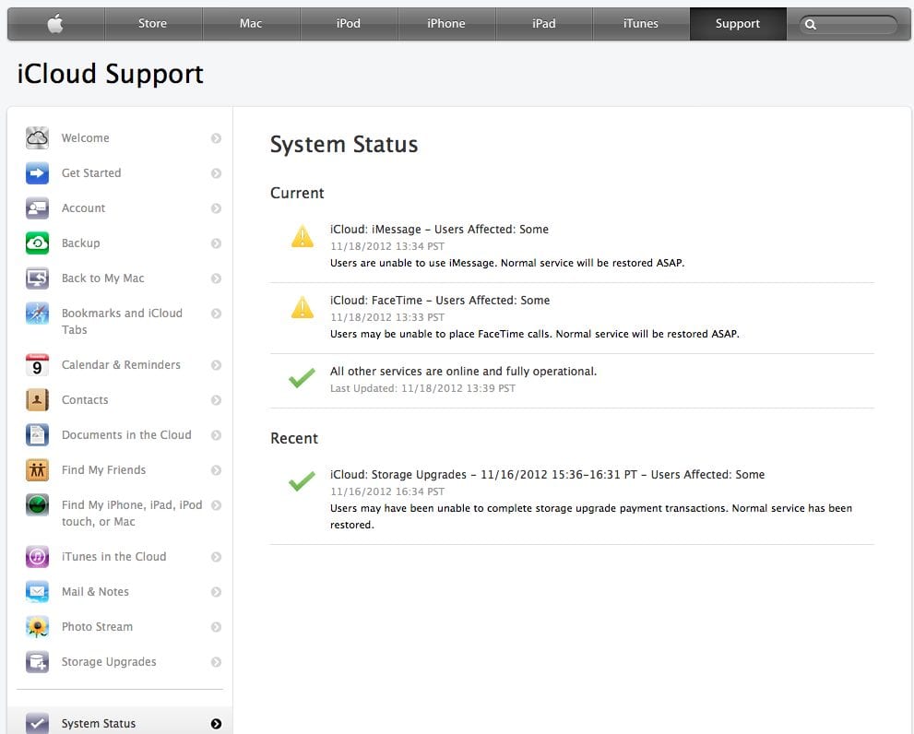The image size is (914, 734).
Task: Click the iMessage warning triangle icon
Action: pos(303,238)
